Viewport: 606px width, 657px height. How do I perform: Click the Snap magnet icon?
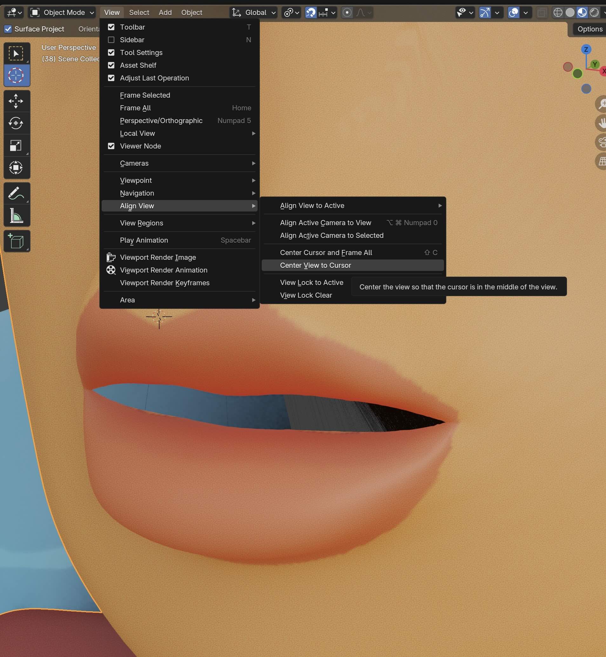click(311, 12)
